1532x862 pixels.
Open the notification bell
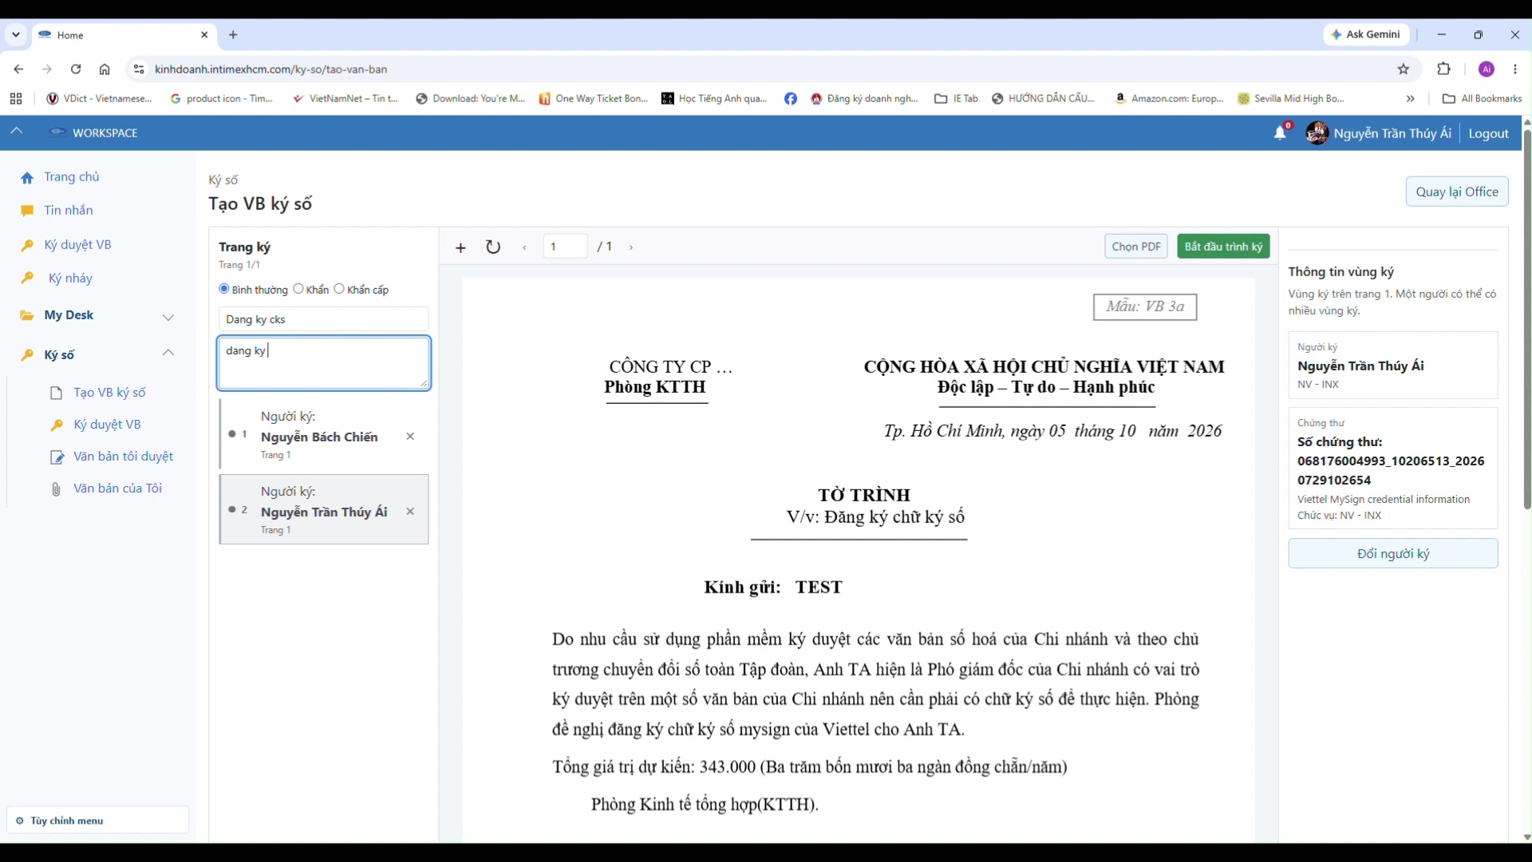pos(1280,132)
